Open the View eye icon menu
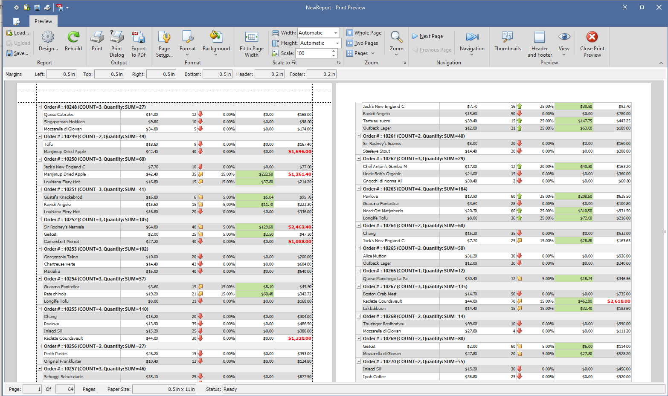The height and width of the screenshot is (396, 668). pyautogui.click(x=564, y=37)
